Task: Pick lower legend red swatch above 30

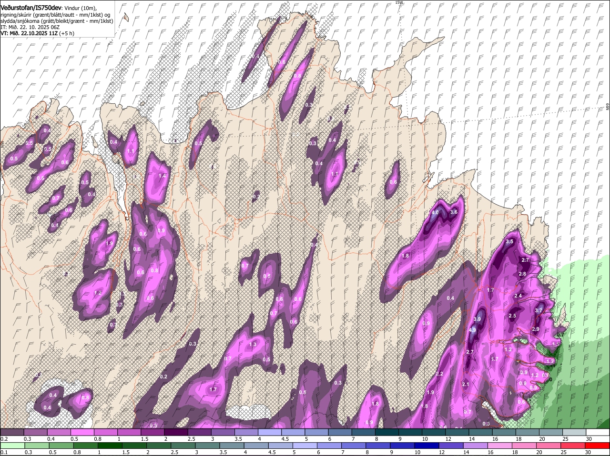Action: click(x=598, y=446)
